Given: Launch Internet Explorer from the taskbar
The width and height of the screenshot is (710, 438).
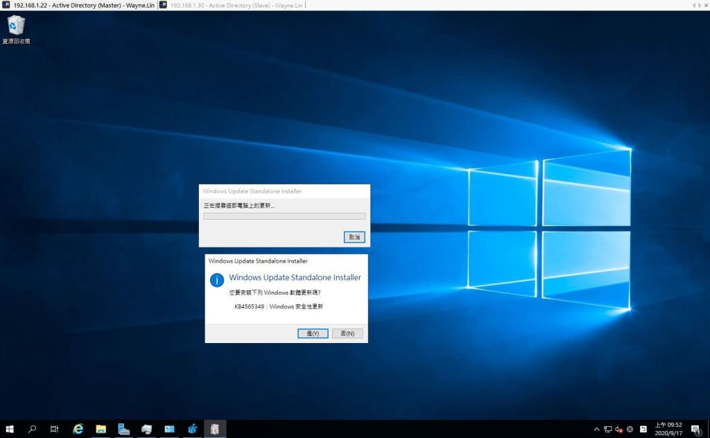Looking at the screenshot, I should coord(78,429).
